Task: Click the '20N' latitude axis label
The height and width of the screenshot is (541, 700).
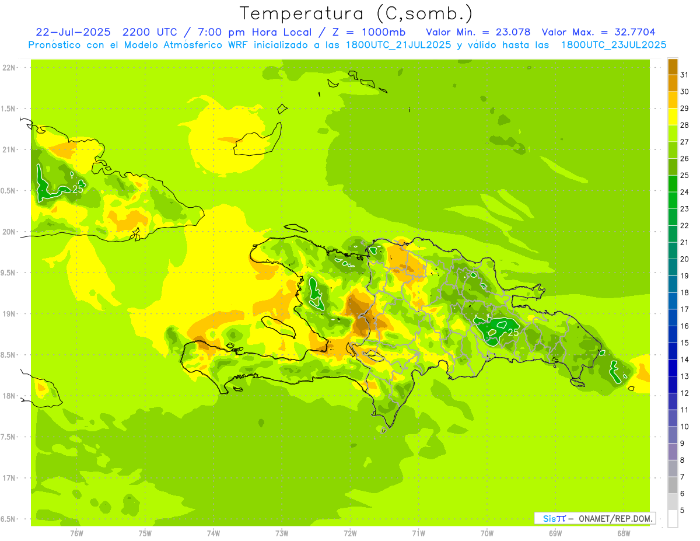Action: point(10,232)
